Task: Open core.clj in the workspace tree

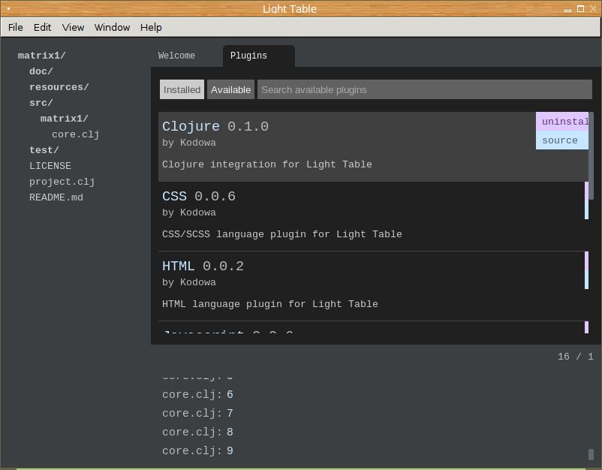Action: tap(76, 134)
